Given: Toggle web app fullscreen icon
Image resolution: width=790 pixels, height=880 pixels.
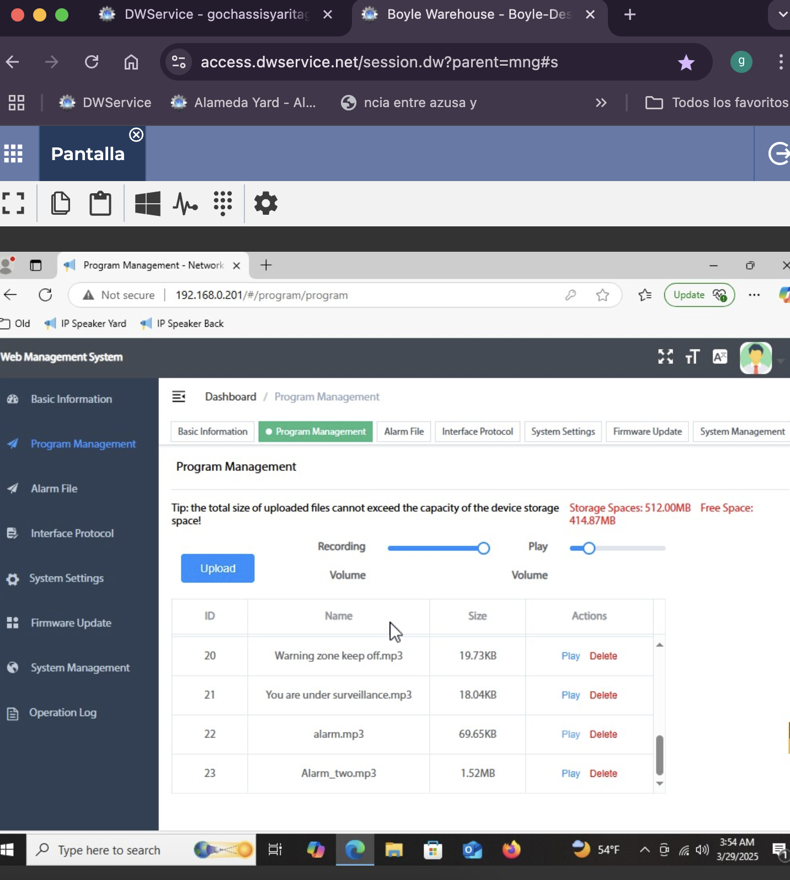Looking at the screenshot, I should point(665,357).
